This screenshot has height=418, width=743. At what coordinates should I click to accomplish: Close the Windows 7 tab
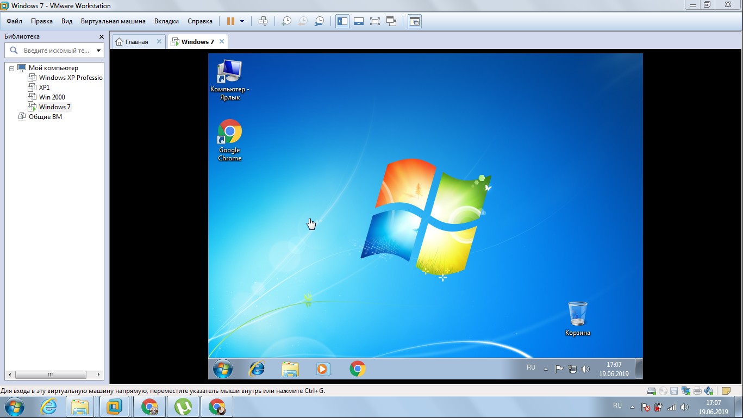pos(221,41)
